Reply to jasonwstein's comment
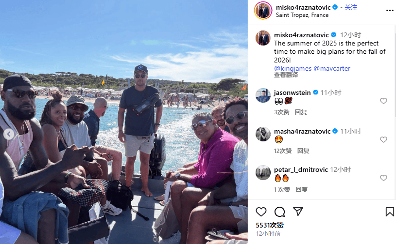 [301, 112]
